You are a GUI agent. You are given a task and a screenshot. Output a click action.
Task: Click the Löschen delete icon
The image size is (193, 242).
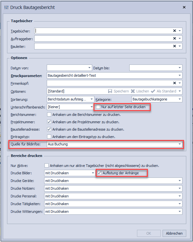[x=133, y=91]
